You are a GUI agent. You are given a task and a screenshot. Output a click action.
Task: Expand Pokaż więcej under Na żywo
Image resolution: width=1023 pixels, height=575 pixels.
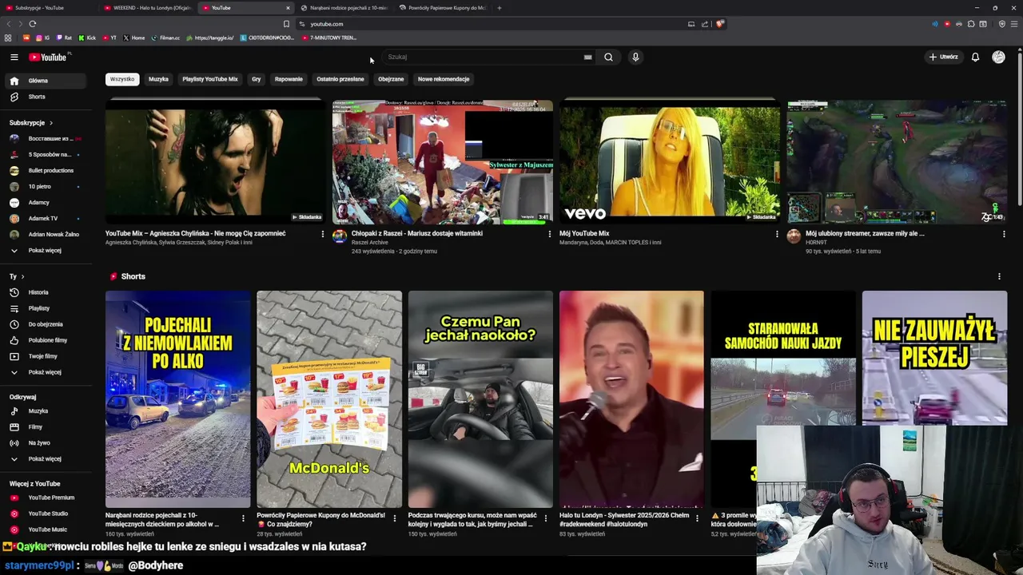[47, 458]
